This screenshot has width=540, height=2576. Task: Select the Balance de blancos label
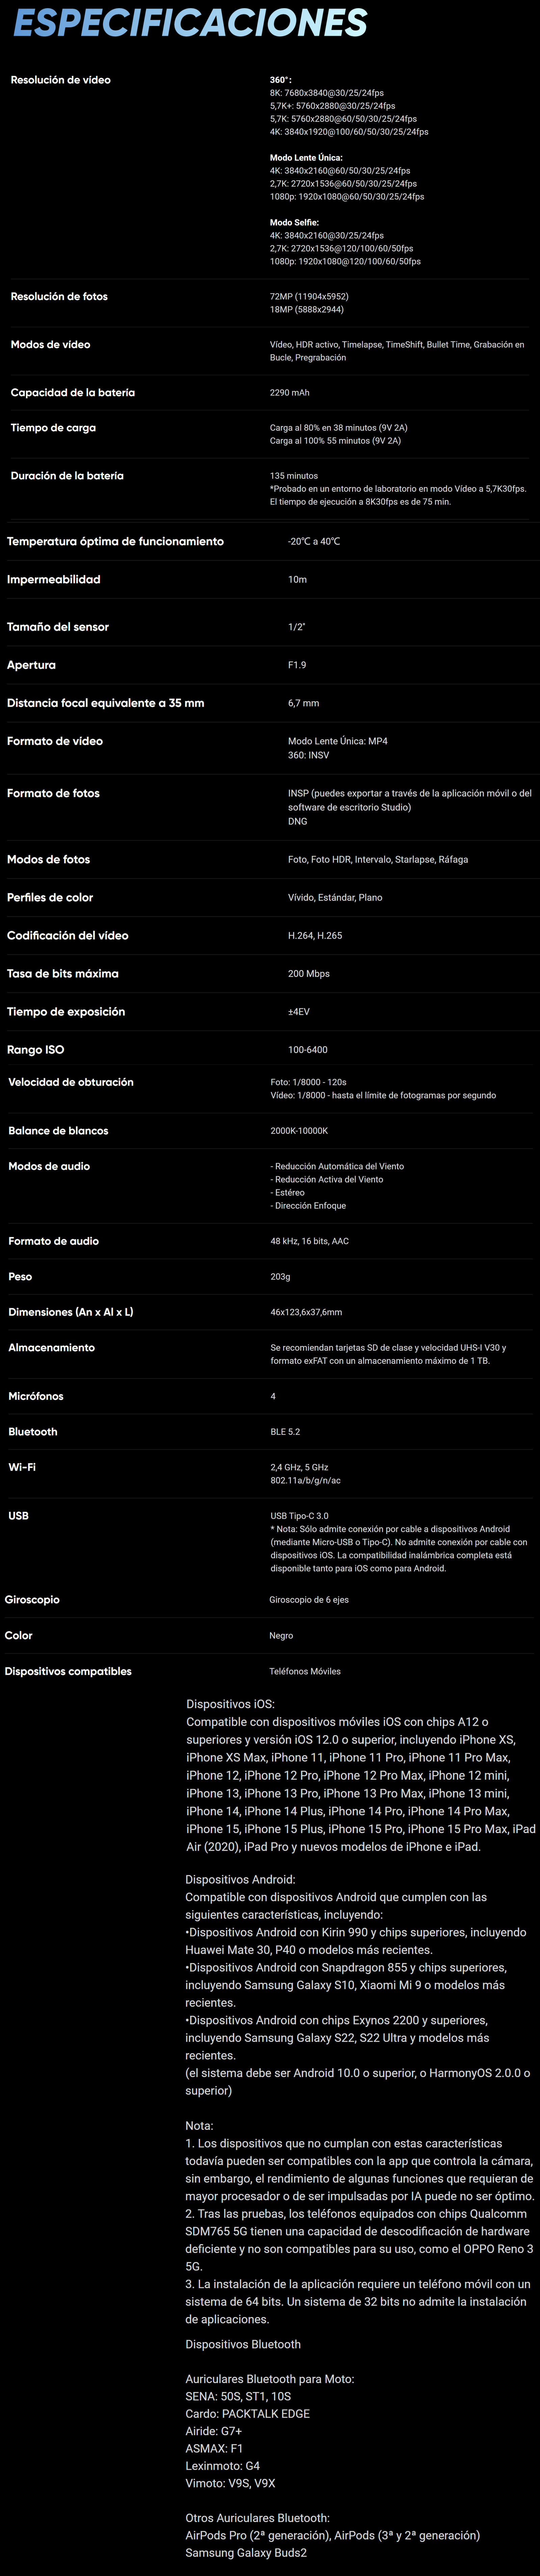pos(58,1131)
